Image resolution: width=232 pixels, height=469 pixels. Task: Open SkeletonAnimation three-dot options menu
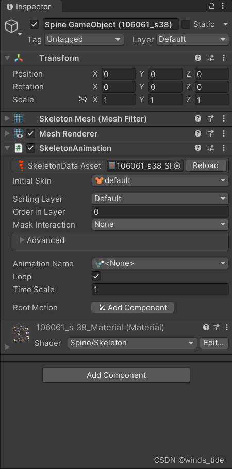(x=224, y=148)
